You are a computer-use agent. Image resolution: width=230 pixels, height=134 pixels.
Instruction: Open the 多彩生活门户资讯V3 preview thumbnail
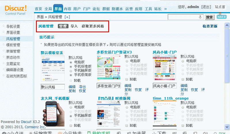click(x=109, y=67)
